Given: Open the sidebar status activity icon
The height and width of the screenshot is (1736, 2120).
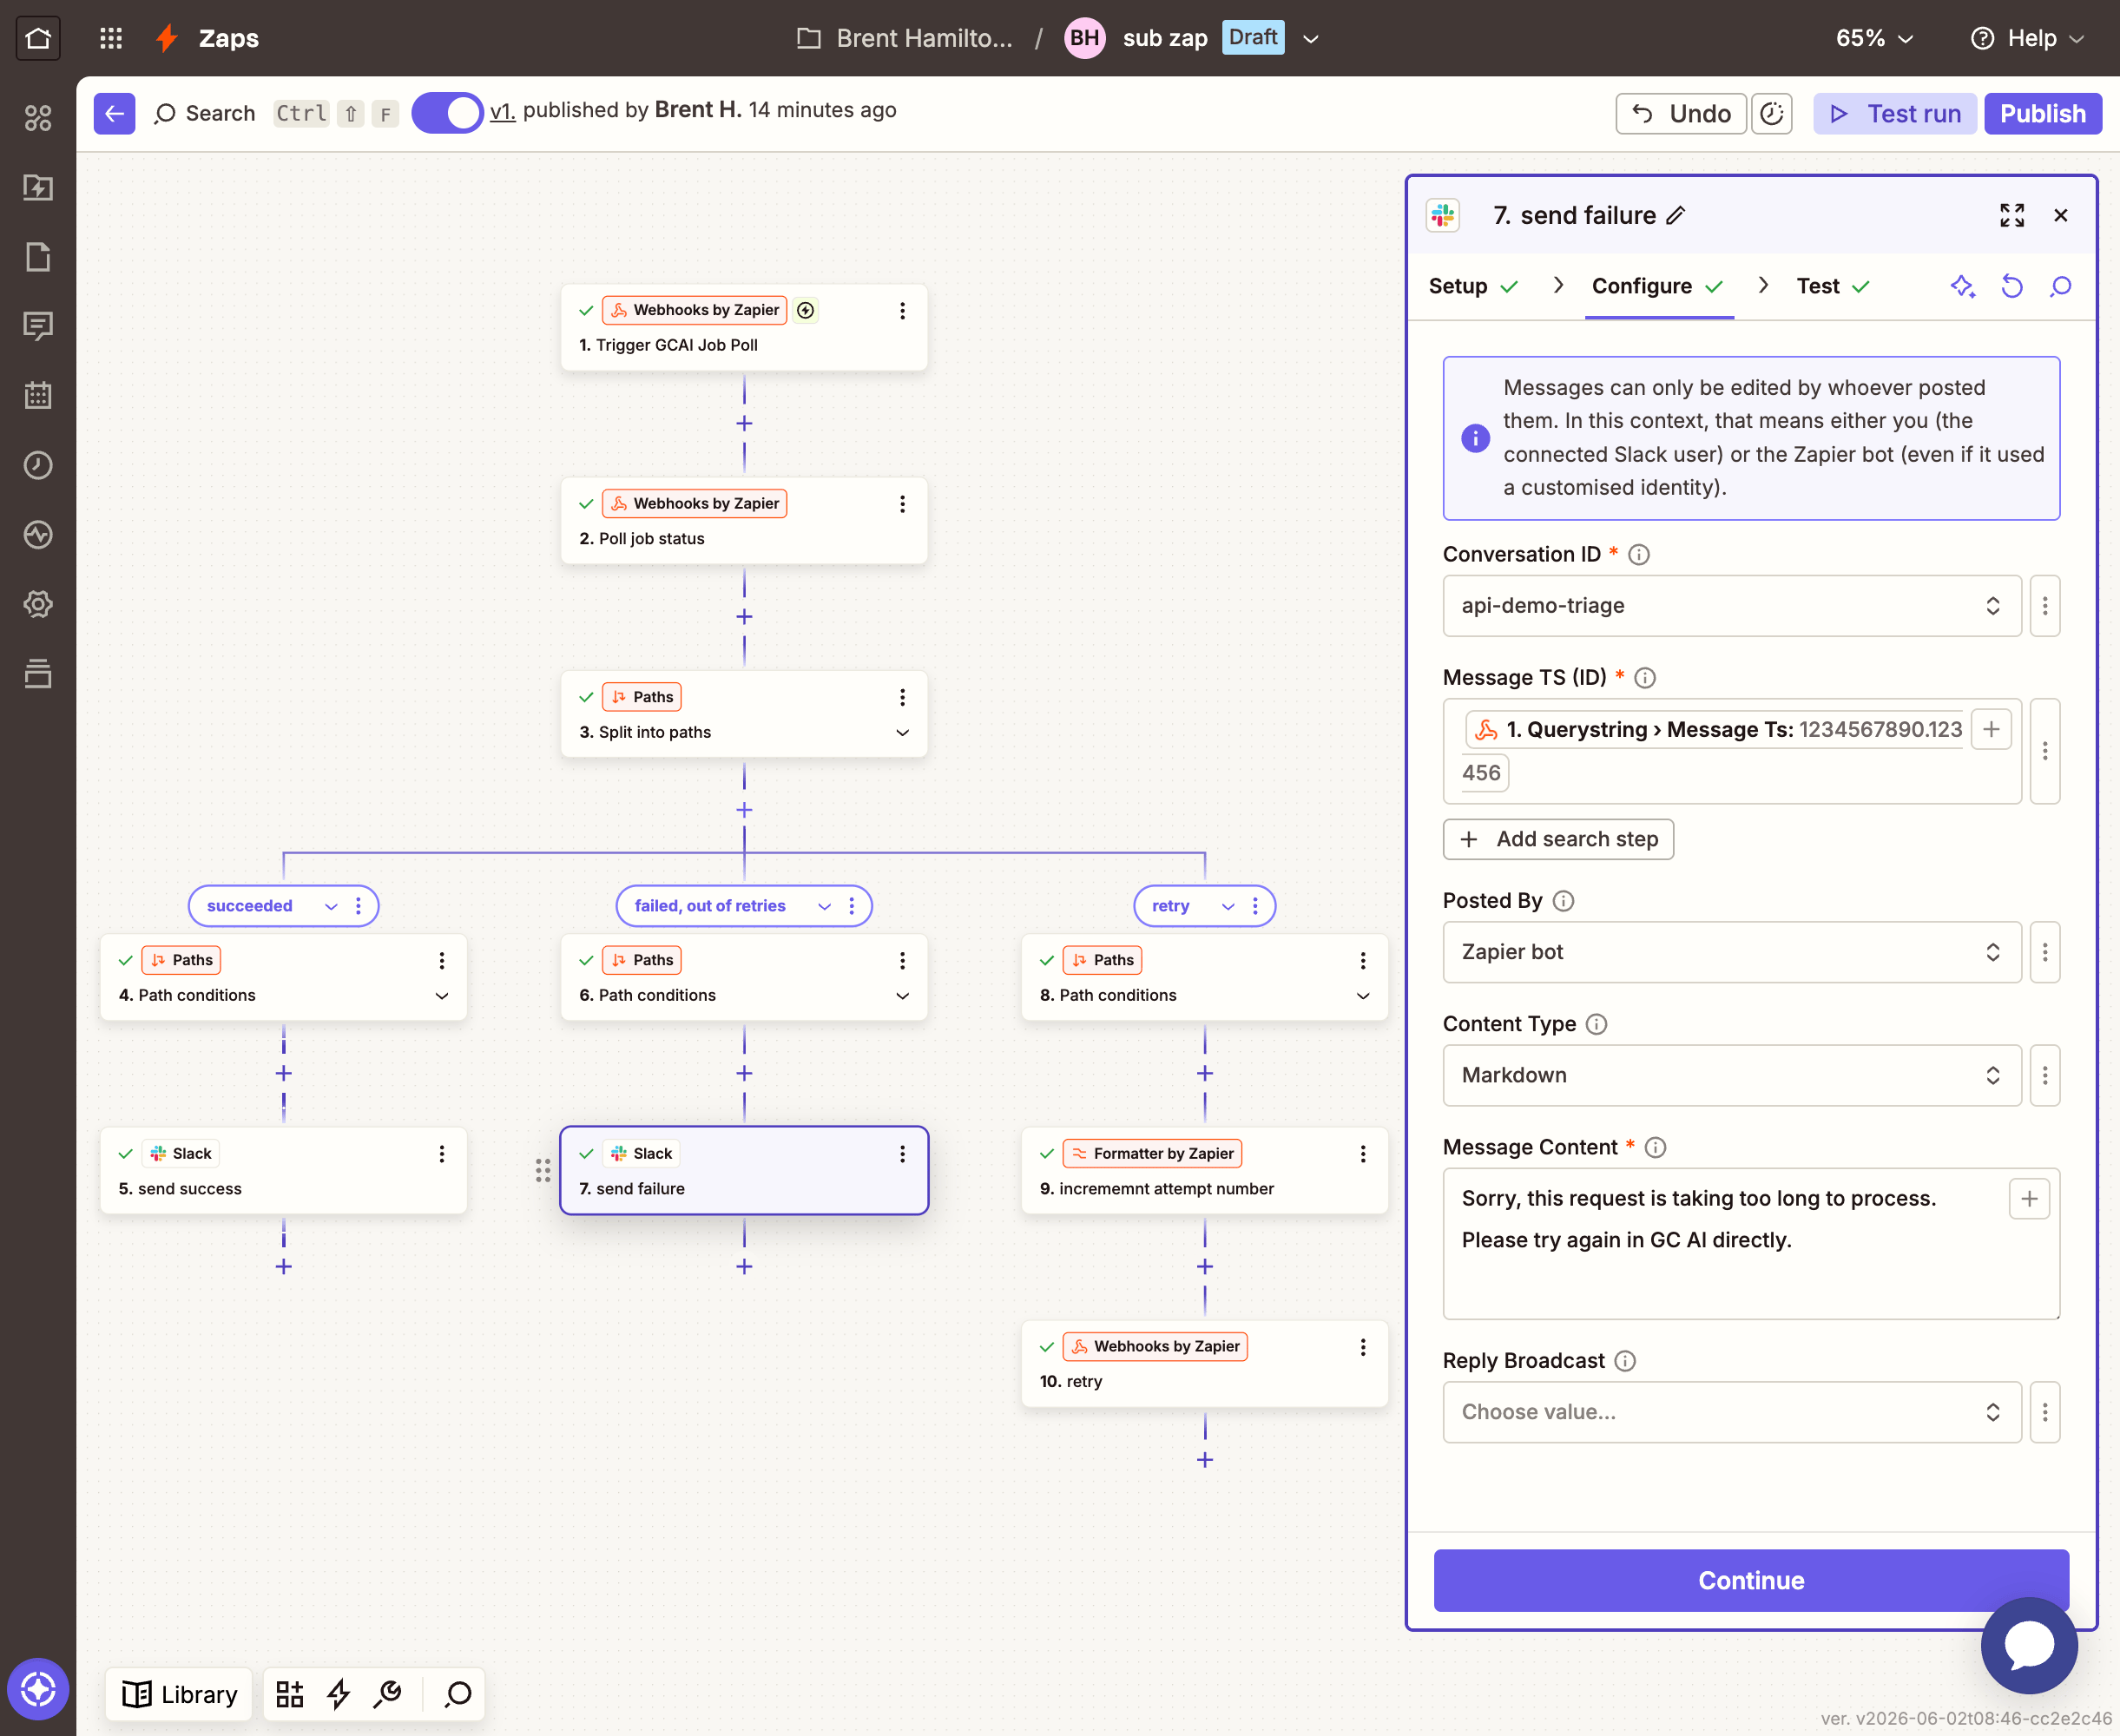Looking at the screenshot, I should (x=38, y=535).
